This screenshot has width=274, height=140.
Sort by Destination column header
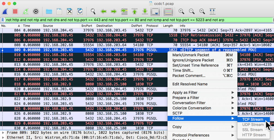(113, 26)
